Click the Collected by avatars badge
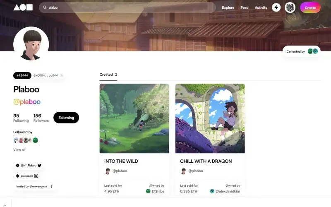The image size is (331, 207). (301, 51)
